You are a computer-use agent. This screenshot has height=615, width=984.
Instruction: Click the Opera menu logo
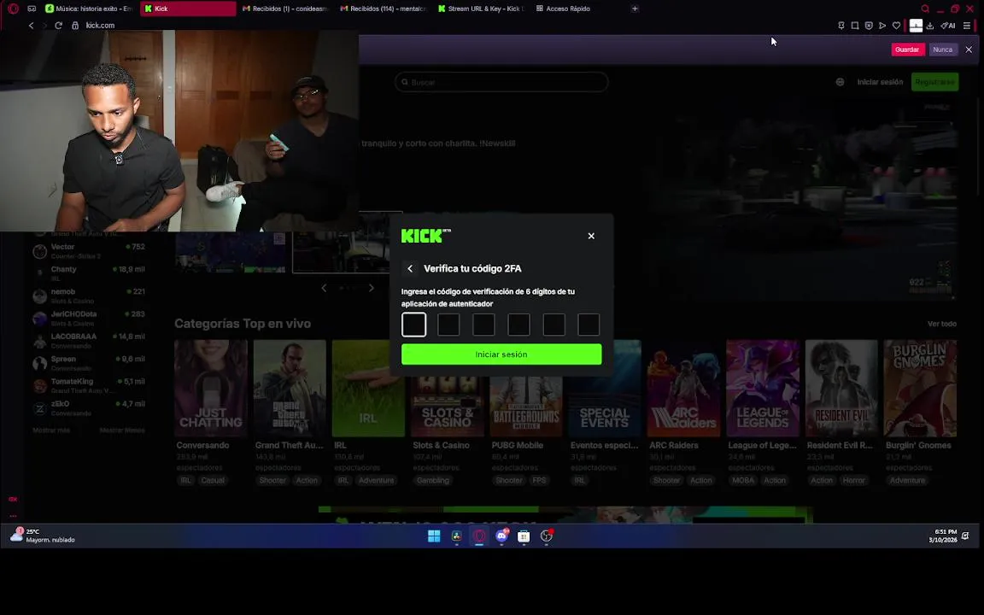point(13,9)
